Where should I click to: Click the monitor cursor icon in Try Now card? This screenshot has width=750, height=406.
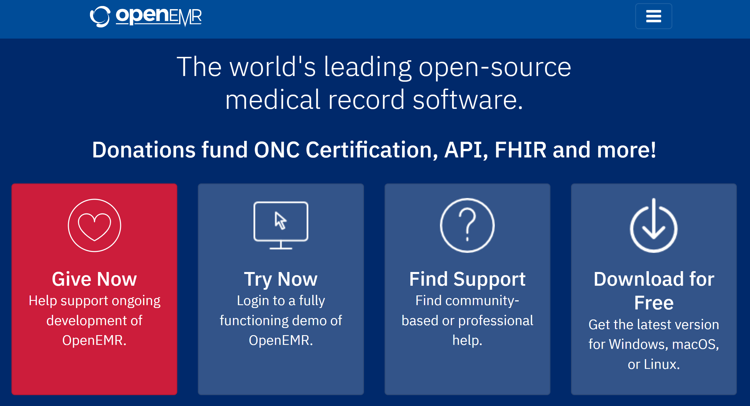click(281, 225)
